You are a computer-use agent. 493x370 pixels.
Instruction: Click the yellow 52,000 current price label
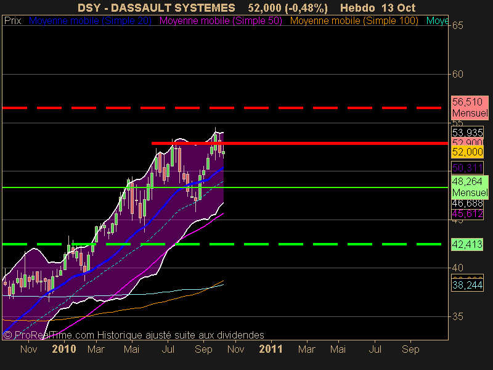(468, 152)
